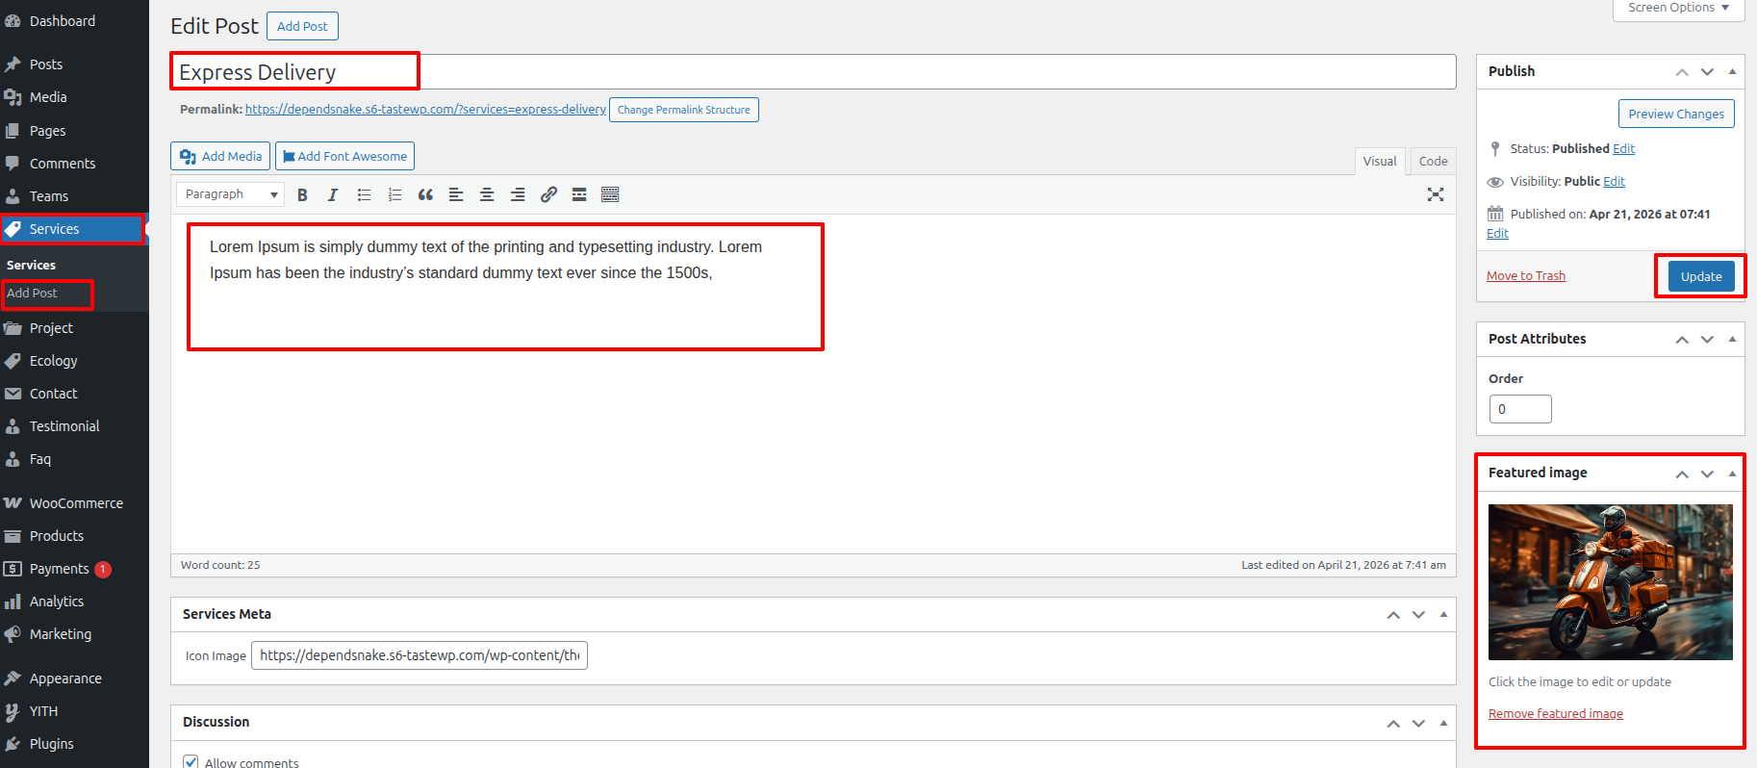Expand the Screen Options panel
This screenshot has width=1757, height=768.
(x=1678, y=8)
